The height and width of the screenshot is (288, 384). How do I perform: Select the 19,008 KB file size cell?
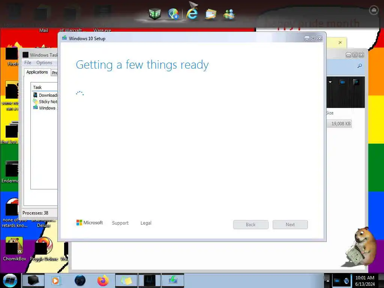339,124
